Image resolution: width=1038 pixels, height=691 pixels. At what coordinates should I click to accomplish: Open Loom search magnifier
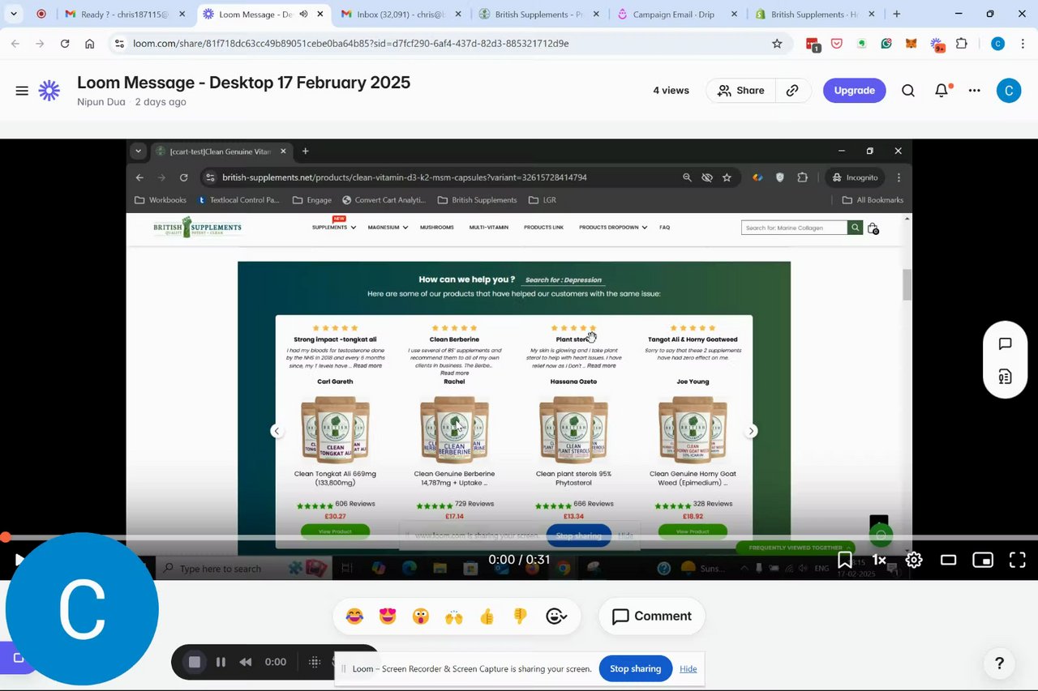[x=908, y=91]
